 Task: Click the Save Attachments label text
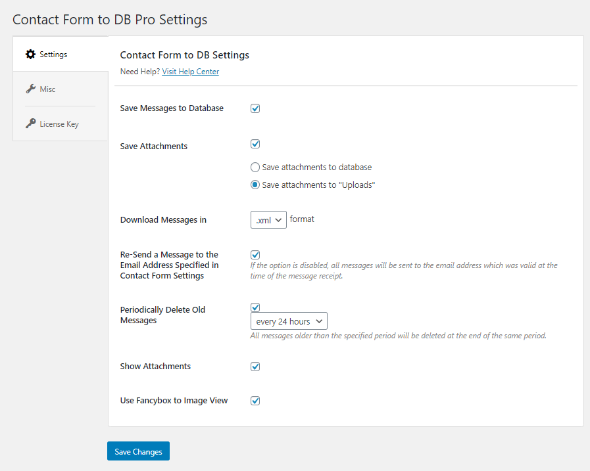point(153,146)
